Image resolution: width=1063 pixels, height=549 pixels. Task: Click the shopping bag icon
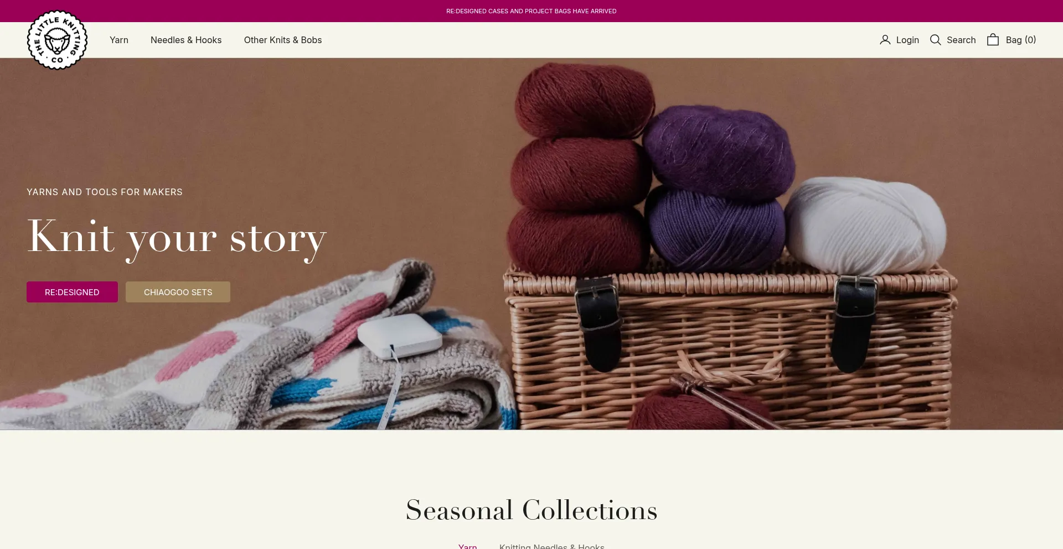[993, 40]
